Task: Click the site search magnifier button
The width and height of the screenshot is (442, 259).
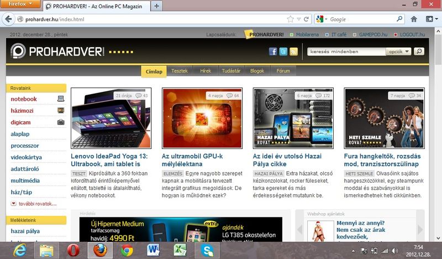Action: click(x=419, y=51)
